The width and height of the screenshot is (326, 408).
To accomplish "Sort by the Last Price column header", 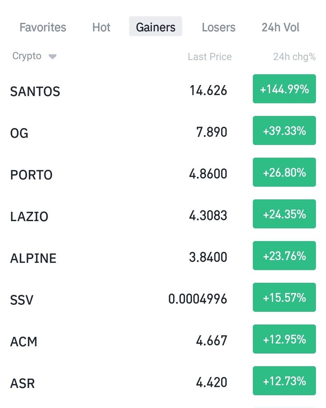I will pos(209,57).
